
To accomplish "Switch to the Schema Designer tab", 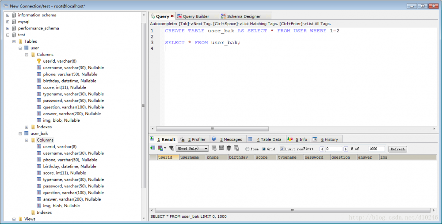I will pos(240,16).
